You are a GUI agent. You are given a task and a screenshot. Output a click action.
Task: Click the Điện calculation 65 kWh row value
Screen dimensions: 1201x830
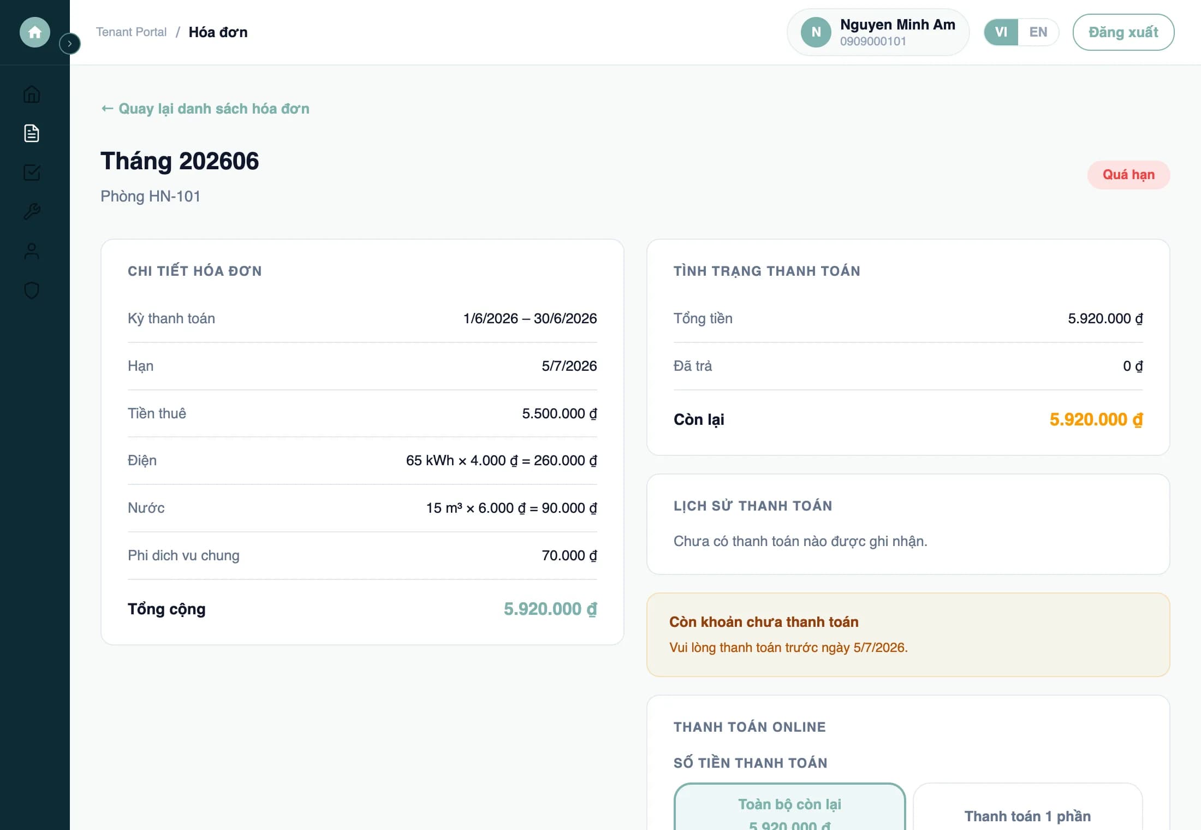coord(501,460)
